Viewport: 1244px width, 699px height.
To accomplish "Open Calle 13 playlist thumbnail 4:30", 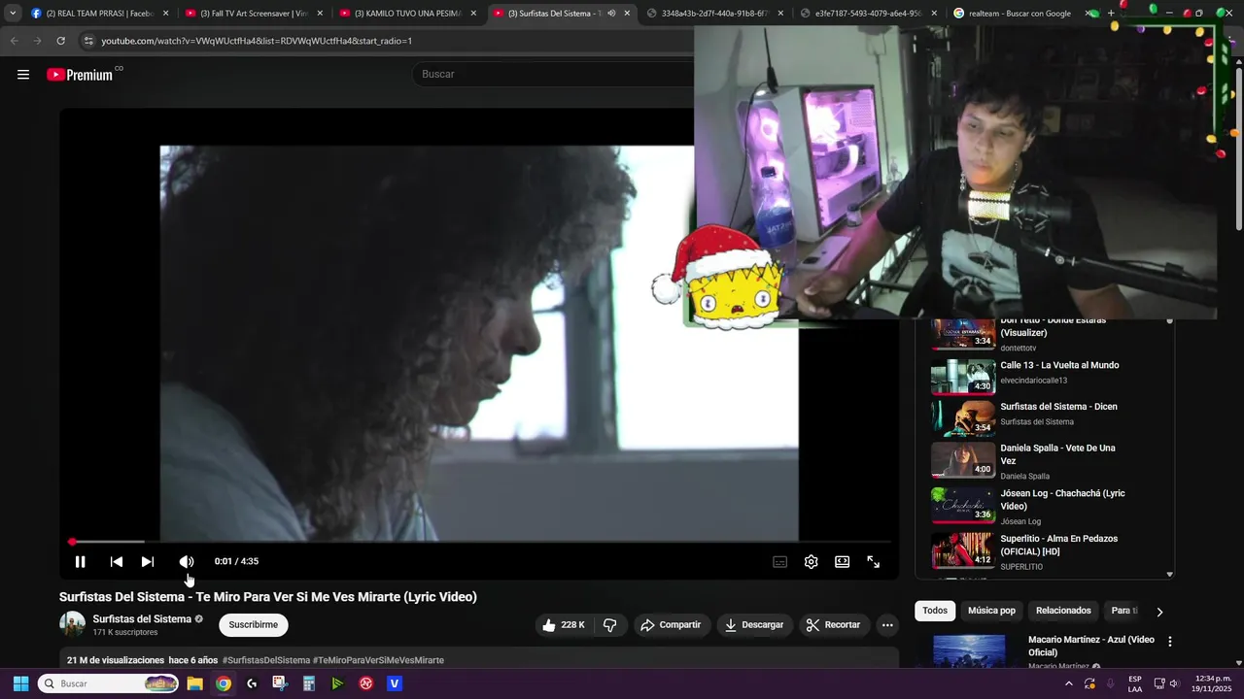I will pyautogui.click(x=963, y=377).
